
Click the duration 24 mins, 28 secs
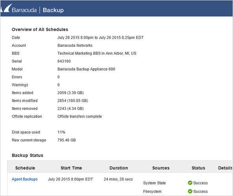coord(118,179)
